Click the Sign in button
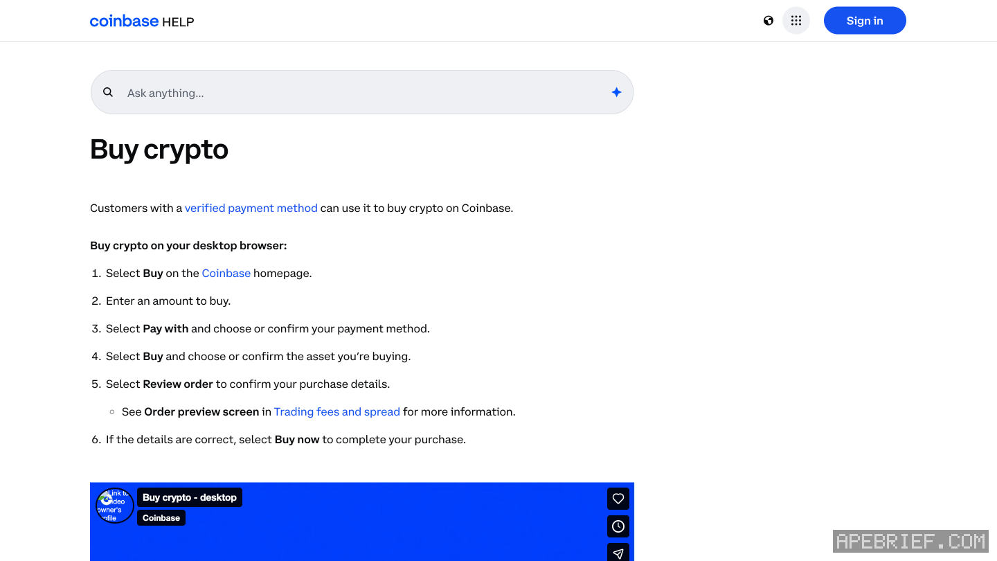997x561 pixels. click(865, 21)
